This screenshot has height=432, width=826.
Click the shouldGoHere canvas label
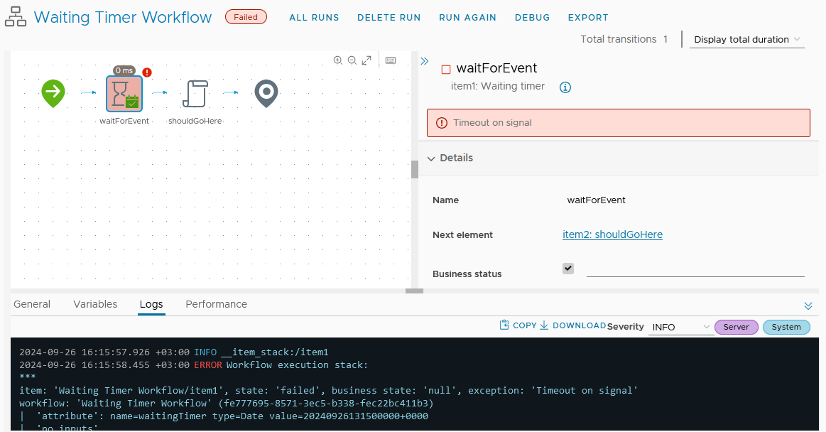click(195, 121)
